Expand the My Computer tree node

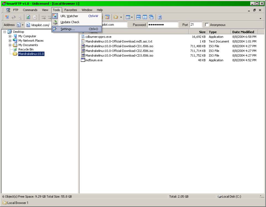[x=10, y=36]
